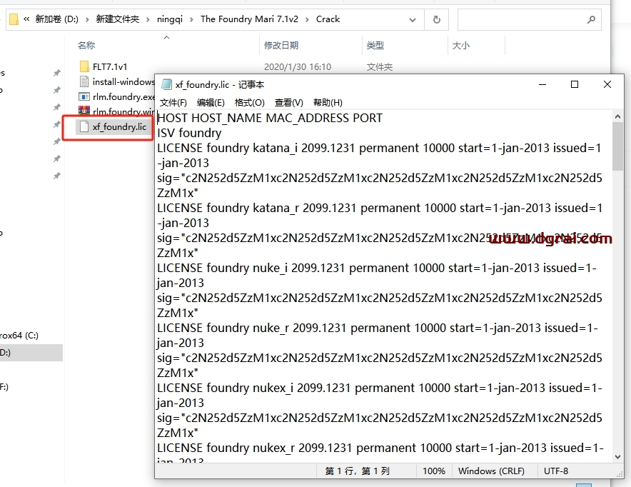
Task: Select the FLT7.1v1 folder name
Action: (x=110, y=66)
